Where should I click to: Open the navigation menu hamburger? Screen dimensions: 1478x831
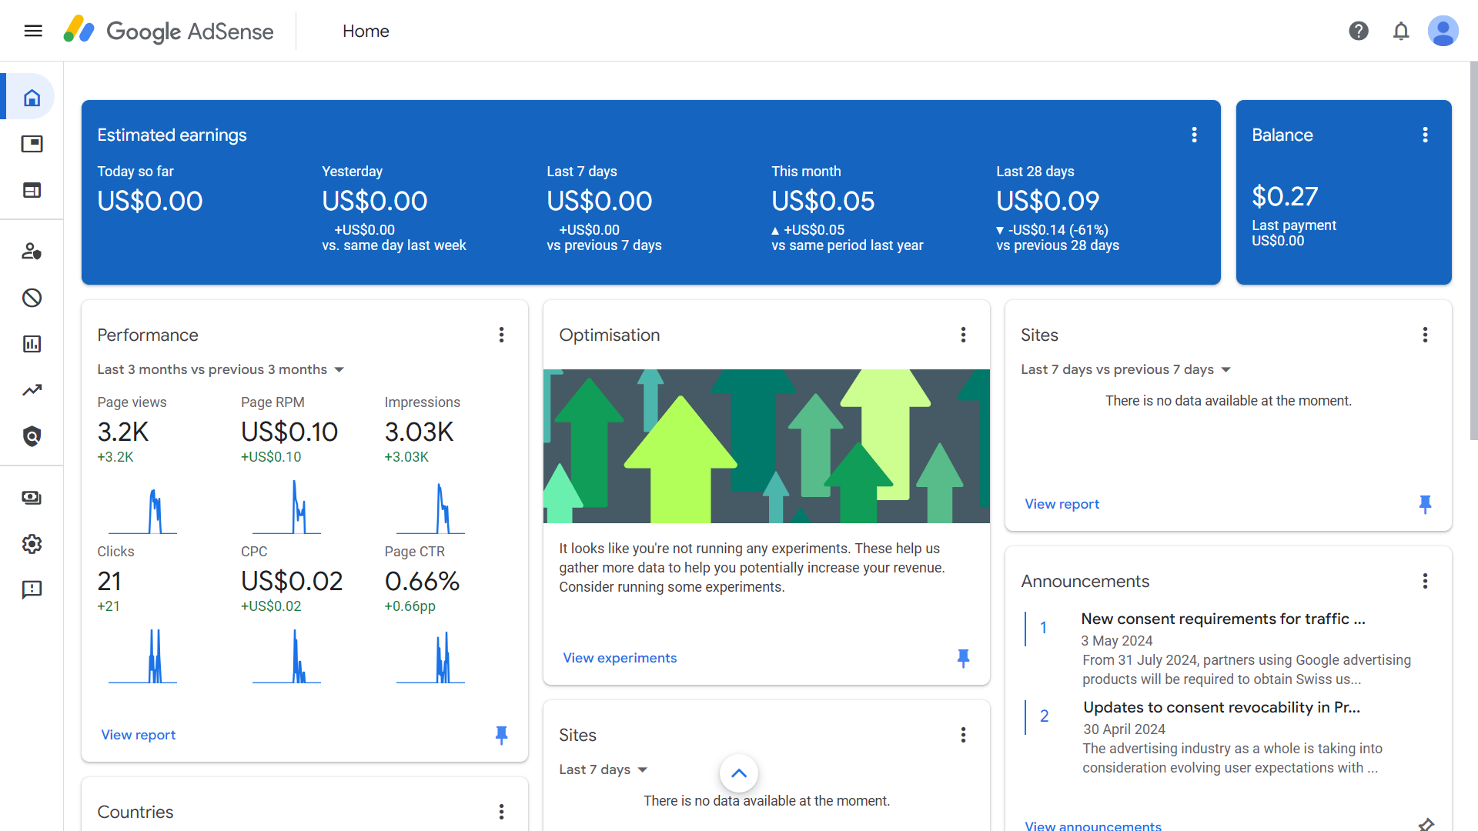coord(32,31)
